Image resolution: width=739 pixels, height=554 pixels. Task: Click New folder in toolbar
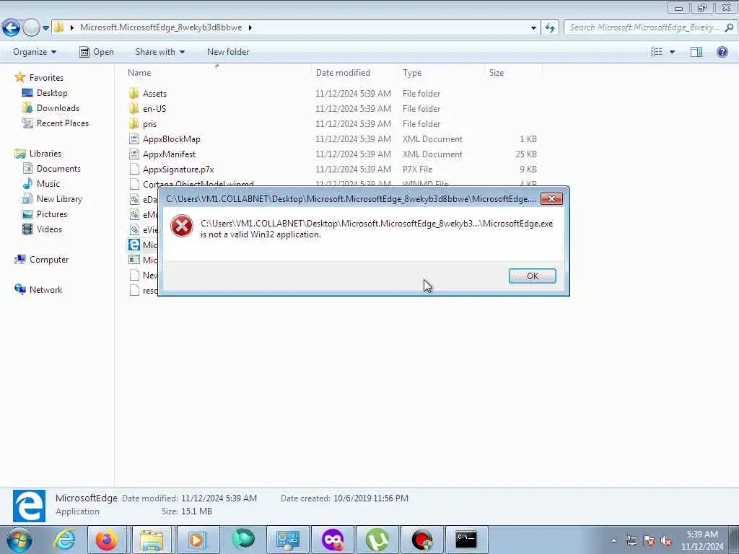(228, 52)
